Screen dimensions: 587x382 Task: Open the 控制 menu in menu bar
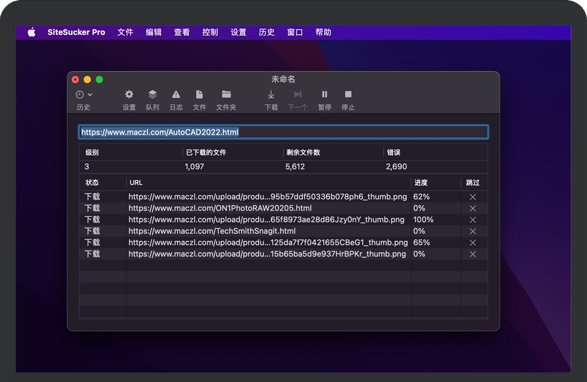coord(210,33)
